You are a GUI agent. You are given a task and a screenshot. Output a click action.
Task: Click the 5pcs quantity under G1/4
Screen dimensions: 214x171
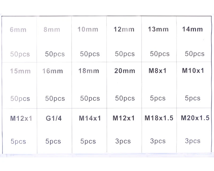(53, 141)
